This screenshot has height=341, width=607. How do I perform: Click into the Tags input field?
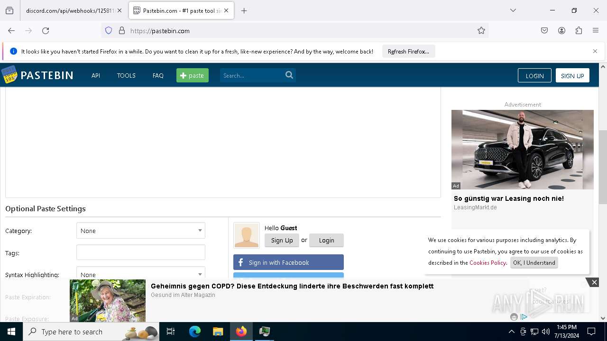[141, 252]
